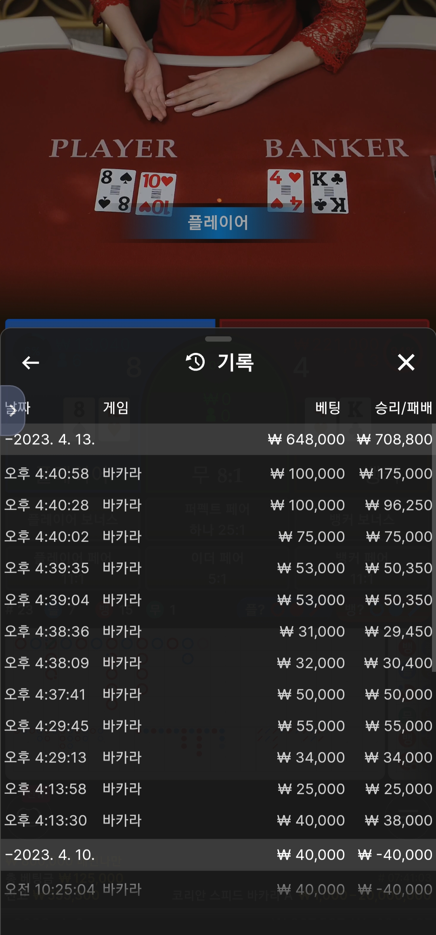Tap the sheet handle above 기록
The width and height of the screenshot is (436, 935).
(x=218, y=339)
